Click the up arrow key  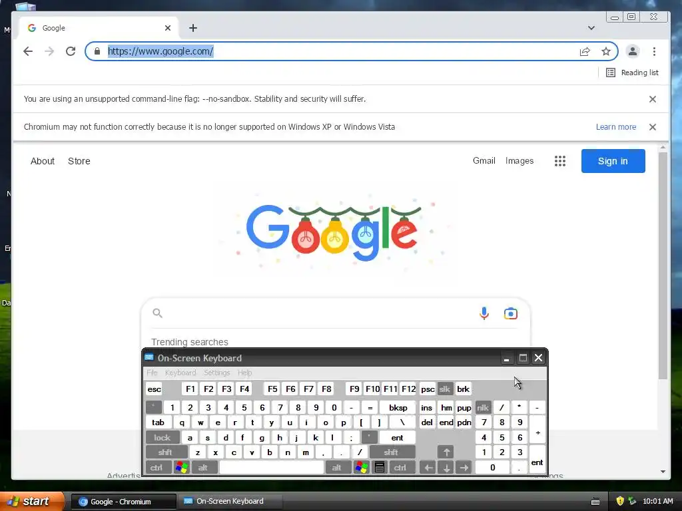446,452
